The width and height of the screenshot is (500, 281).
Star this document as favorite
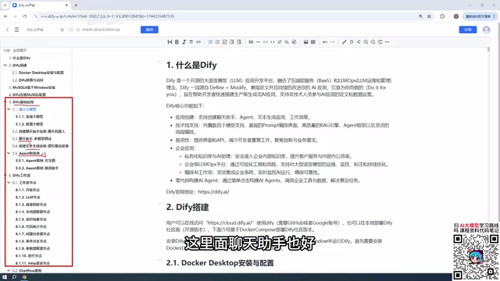click(x=62, y=30)
